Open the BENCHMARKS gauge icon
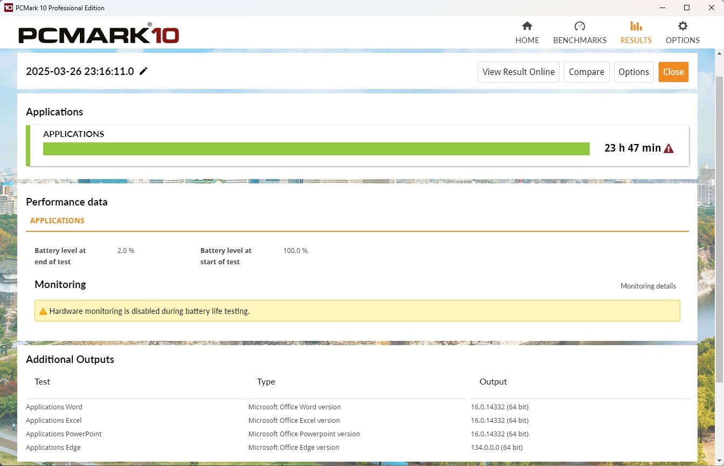Image resolution: width=724 pixels, height=466 pixels. [x=579, y=26]
